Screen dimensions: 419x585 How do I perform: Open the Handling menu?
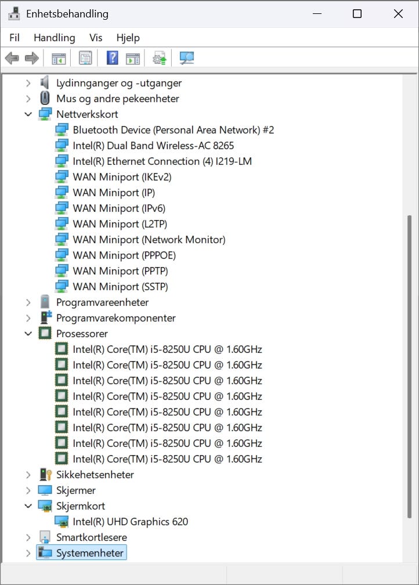pyautogui.click(x=55, y=38)
